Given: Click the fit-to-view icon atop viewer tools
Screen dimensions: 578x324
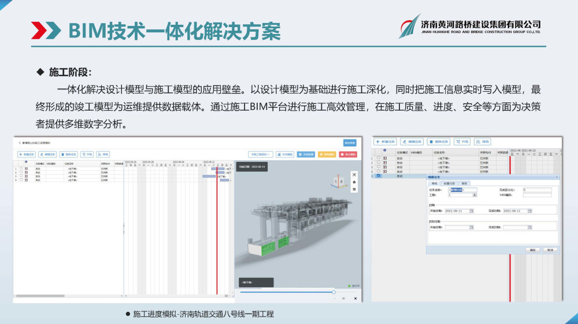Looking at the screenshot, I should 354,175.
